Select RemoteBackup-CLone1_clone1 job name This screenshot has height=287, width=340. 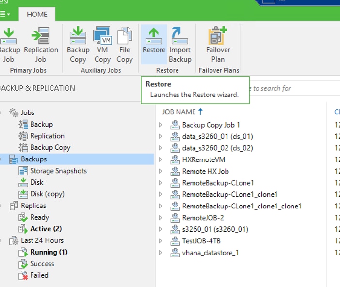[230, 194]
